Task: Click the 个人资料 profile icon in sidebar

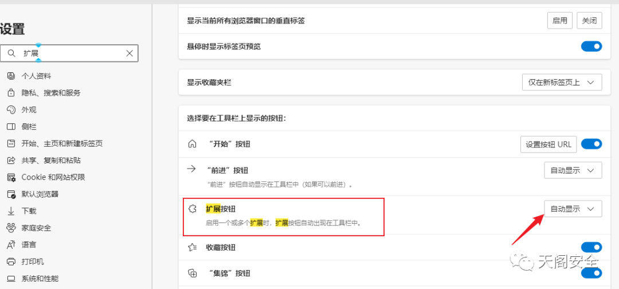Action: [x=10, y=76]
